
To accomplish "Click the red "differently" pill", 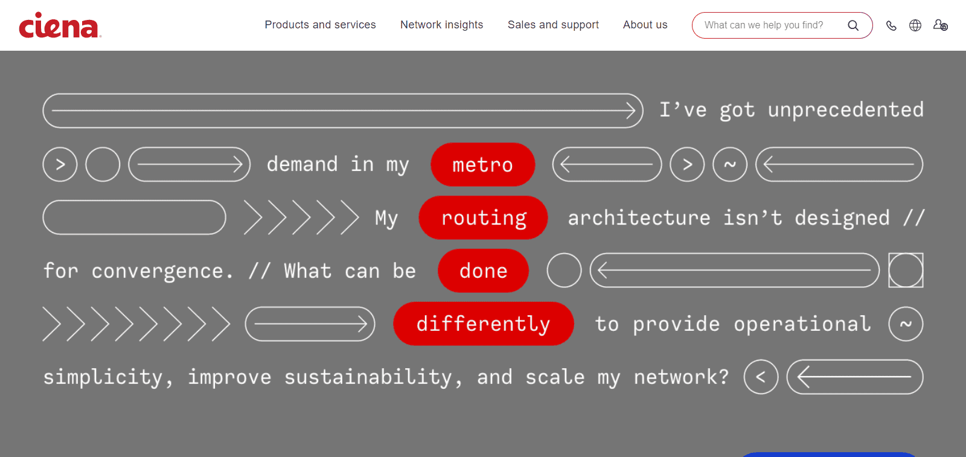I will (x=483, y=324).
